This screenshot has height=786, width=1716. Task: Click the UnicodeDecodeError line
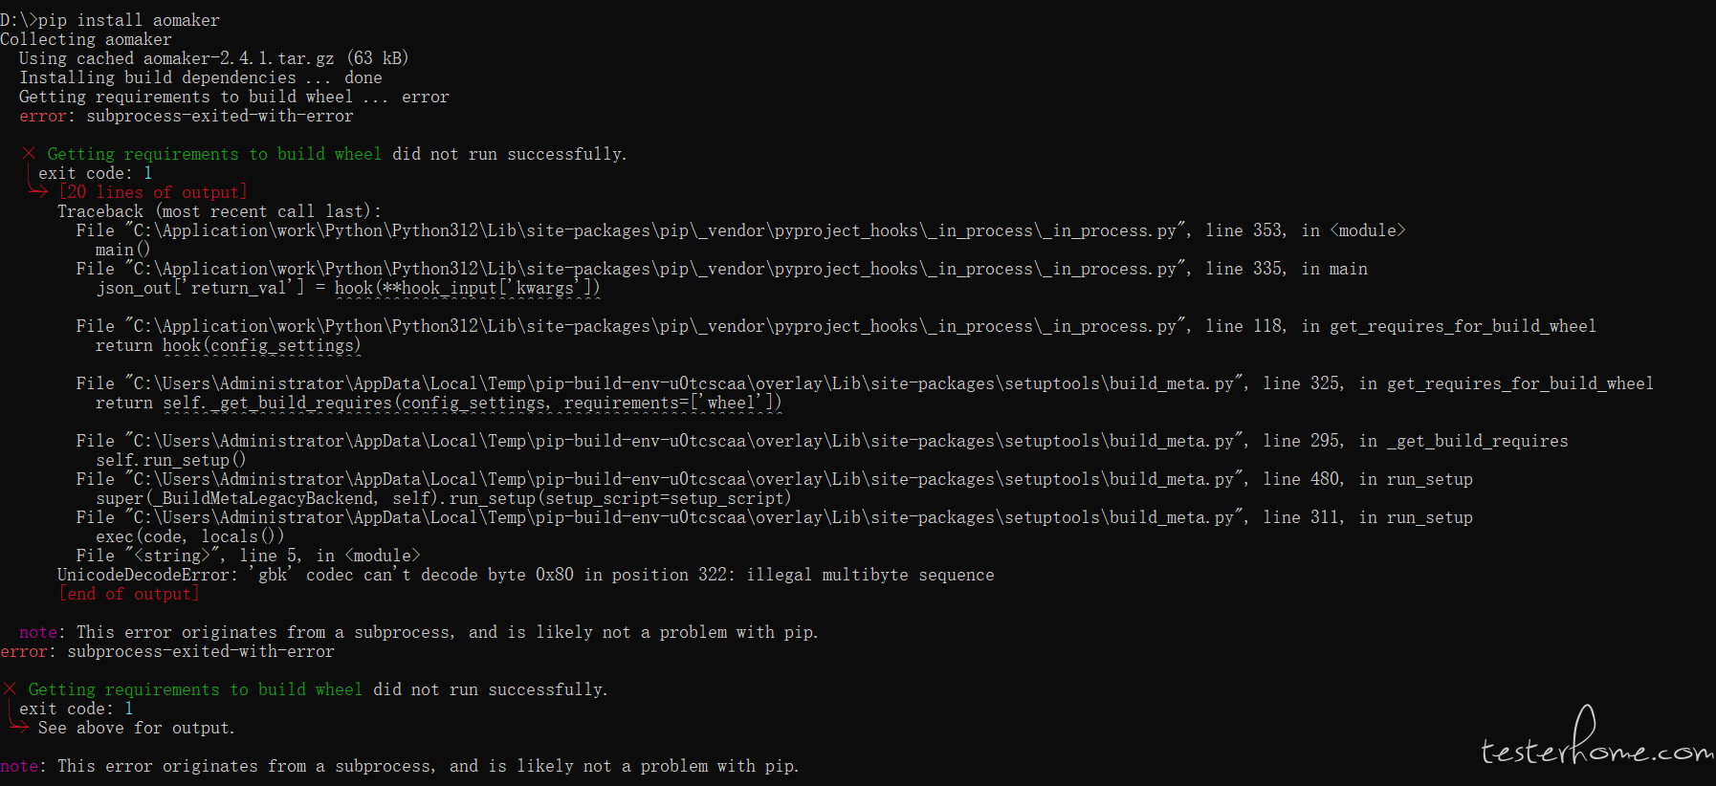tap(526, 575)
